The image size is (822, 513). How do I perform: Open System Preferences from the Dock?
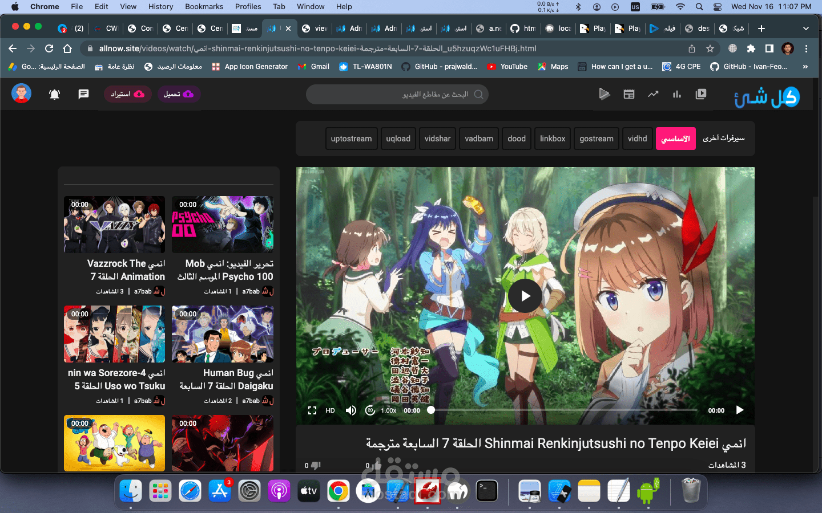pos(249,491)
